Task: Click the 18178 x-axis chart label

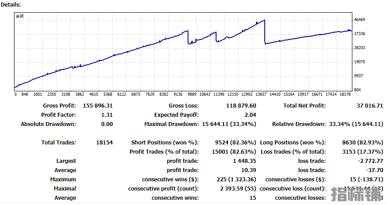Action: coord(345,94)
